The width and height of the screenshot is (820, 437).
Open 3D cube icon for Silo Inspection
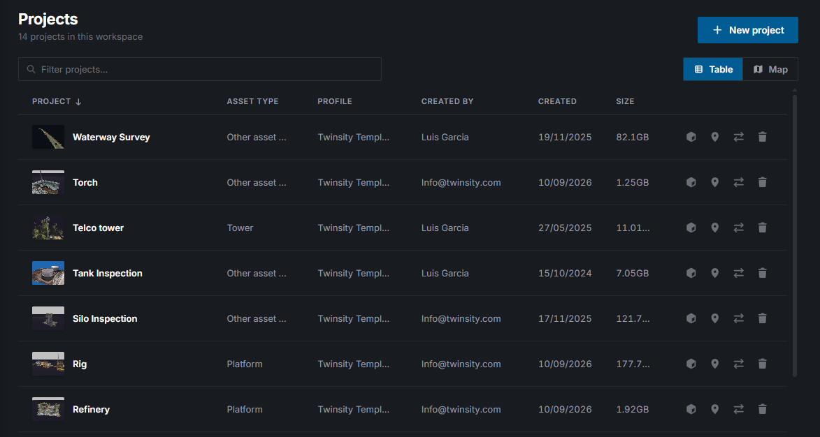(x=691, y=318)
